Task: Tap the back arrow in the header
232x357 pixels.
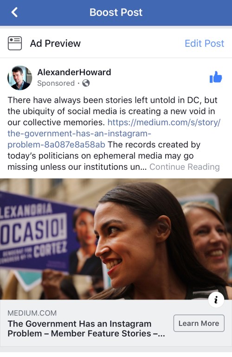Action: 14,13
